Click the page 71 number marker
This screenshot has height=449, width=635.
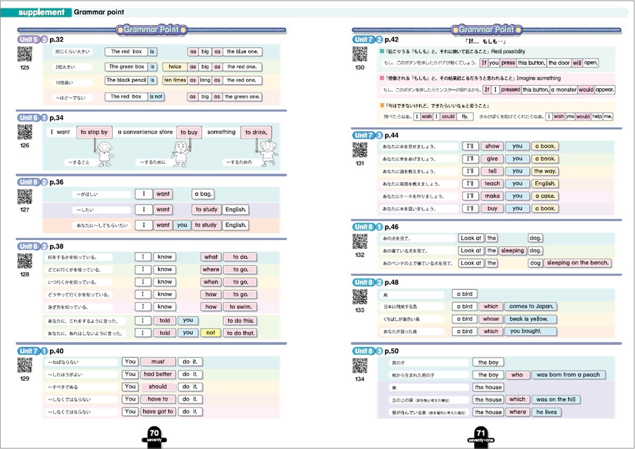pos(480,436)
